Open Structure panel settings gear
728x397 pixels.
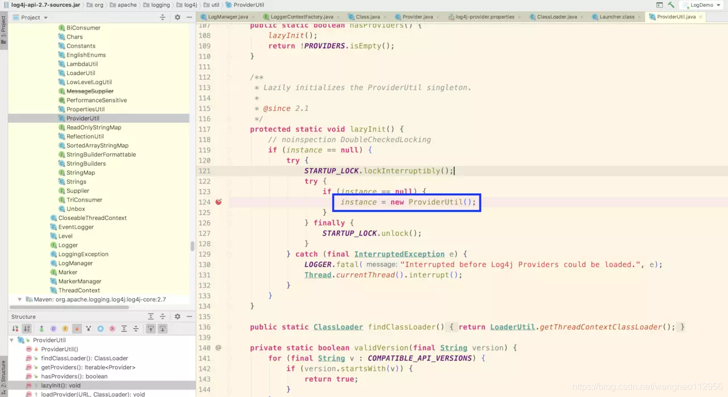tap(177, 316)
